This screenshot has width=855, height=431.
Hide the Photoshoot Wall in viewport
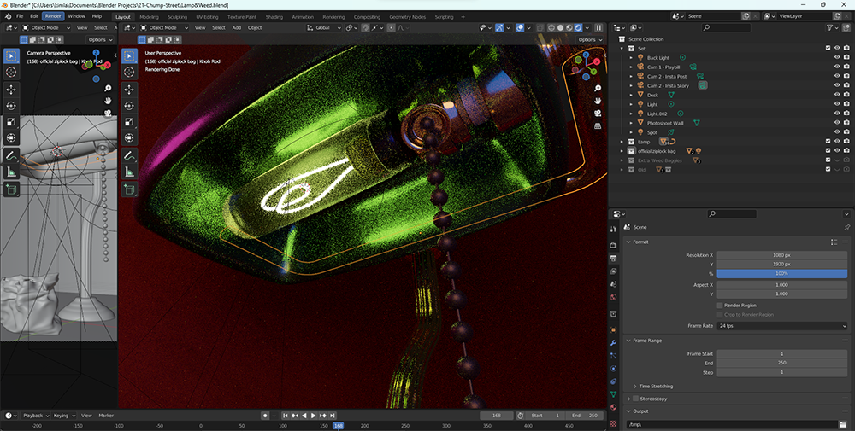[x=837, y=123]
